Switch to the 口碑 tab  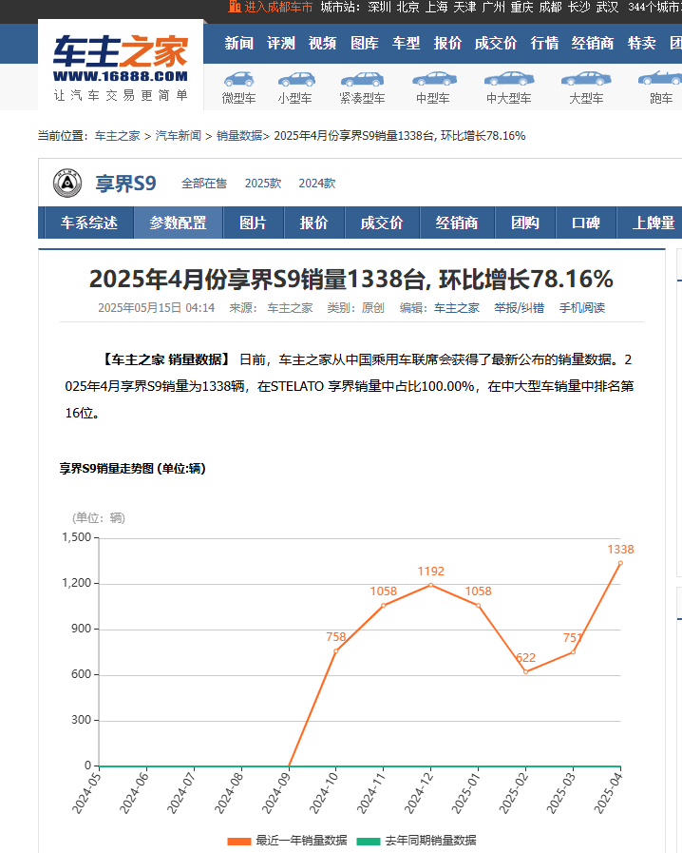point(585,223)
